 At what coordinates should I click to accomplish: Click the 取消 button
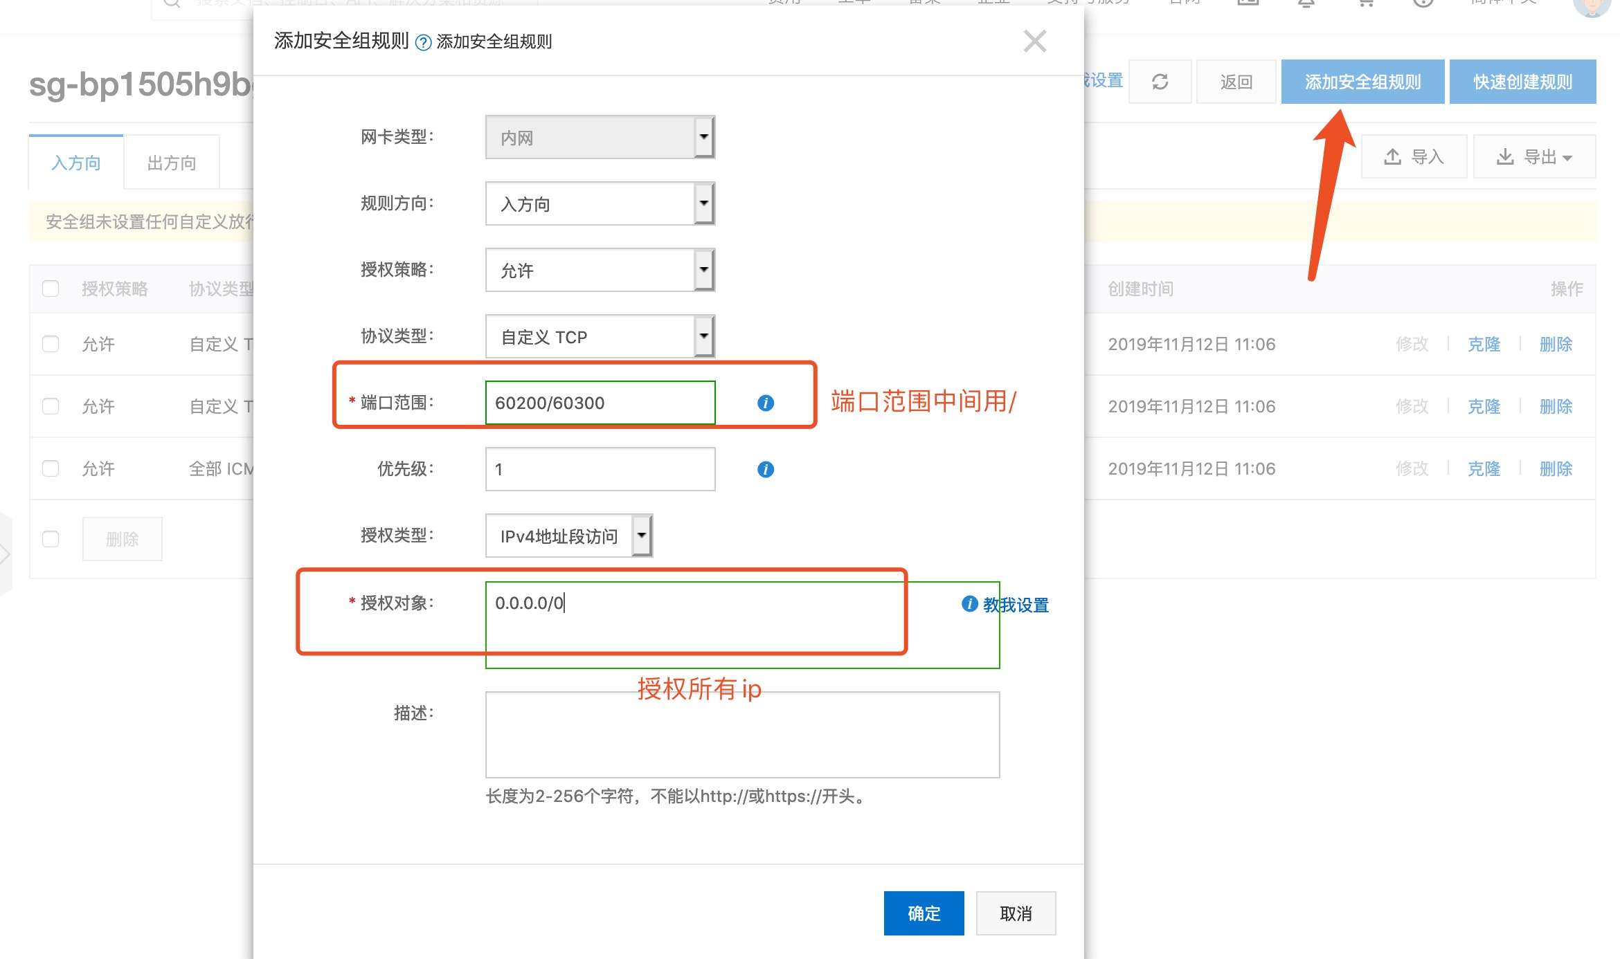click(1016, 913)
